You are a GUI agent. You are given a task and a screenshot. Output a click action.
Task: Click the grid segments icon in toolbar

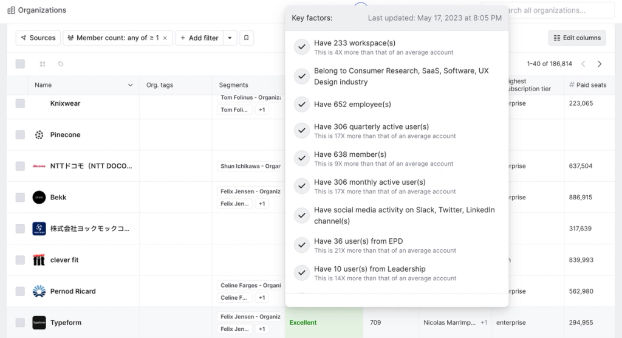[43, 64]
